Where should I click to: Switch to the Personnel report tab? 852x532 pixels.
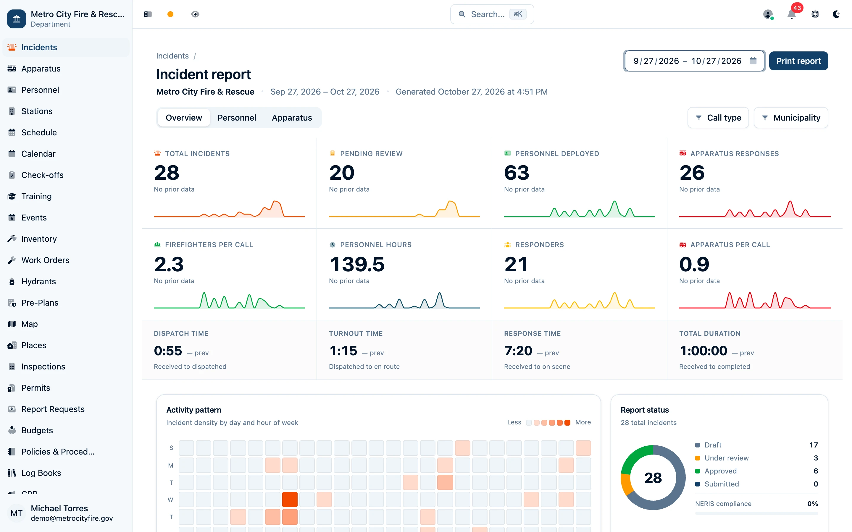click(237, 118)
